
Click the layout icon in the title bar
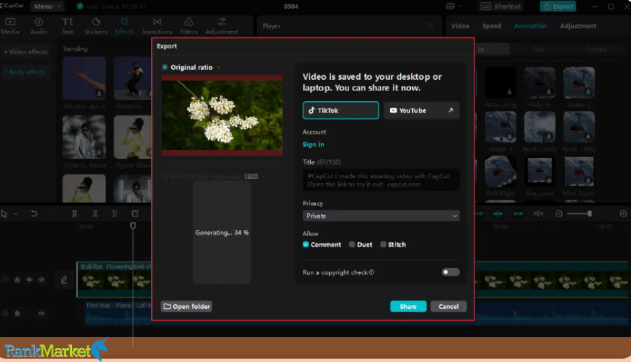click(x=450, y=6)
